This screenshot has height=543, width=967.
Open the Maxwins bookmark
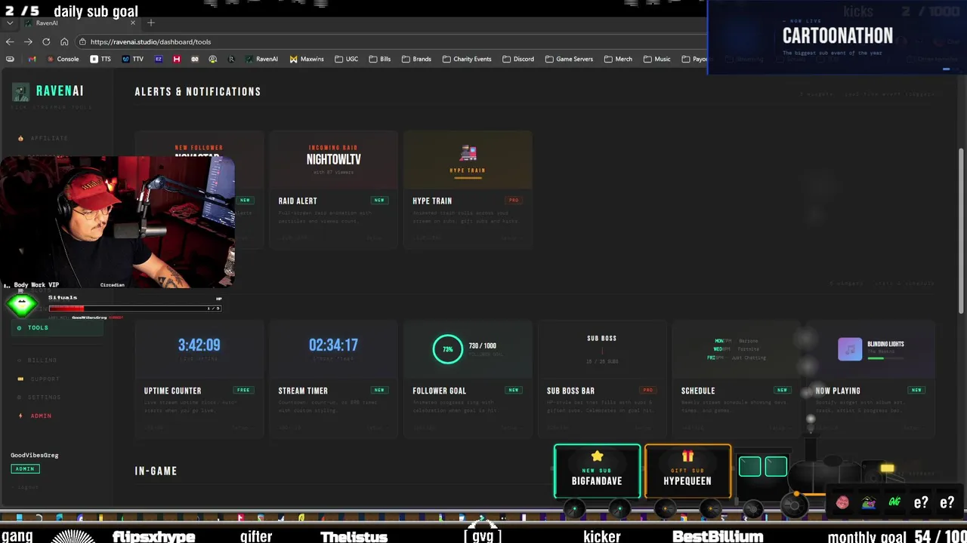[307, 59]
